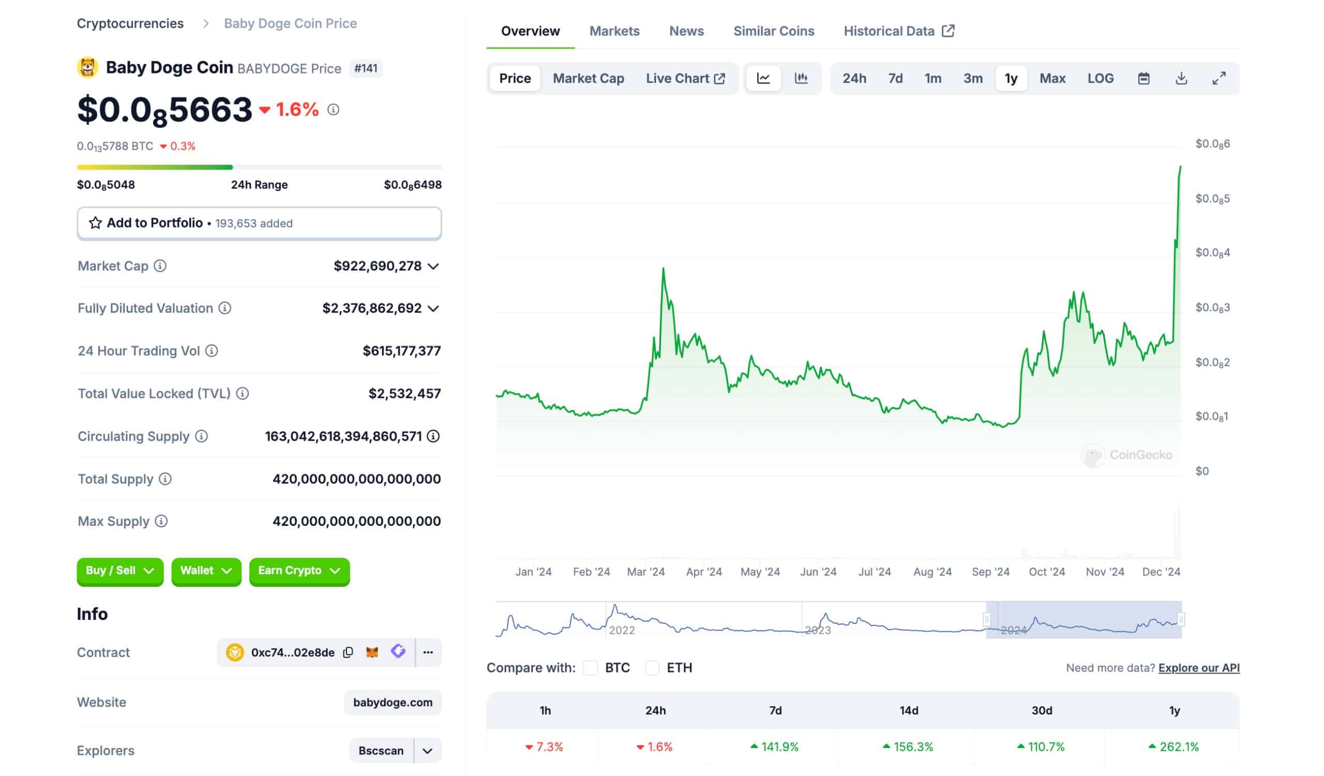Viewport: 1324px width, 776px height.
Task: Click the 14d return value 156.3%
Action: coord(907,747)
